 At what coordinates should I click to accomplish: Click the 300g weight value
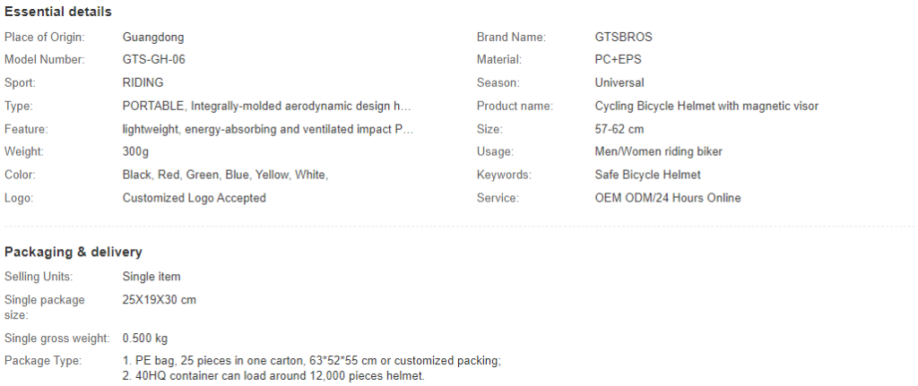click(x=135, y=152)
